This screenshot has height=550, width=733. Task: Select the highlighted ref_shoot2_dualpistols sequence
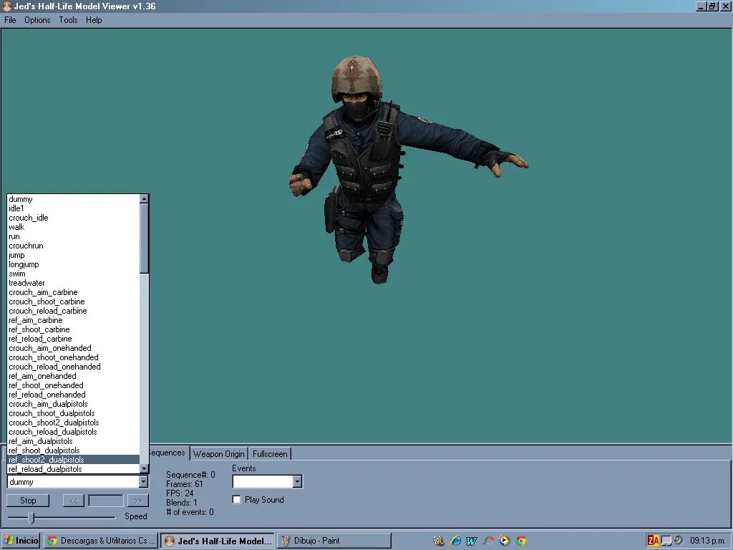click(x=74, y=460)
